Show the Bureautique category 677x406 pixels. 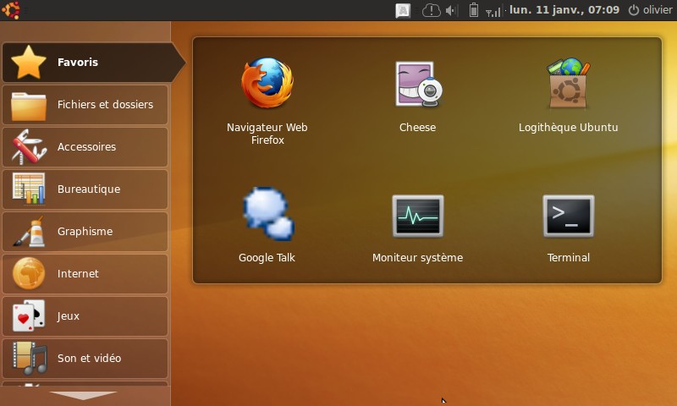click(x=85, y=189)
